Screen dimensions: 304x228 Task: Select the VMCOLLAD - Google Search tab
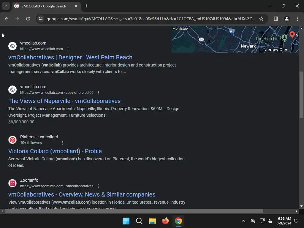pos(46,6)
